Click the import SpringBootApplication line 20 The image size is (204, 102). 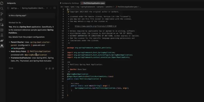100,55
